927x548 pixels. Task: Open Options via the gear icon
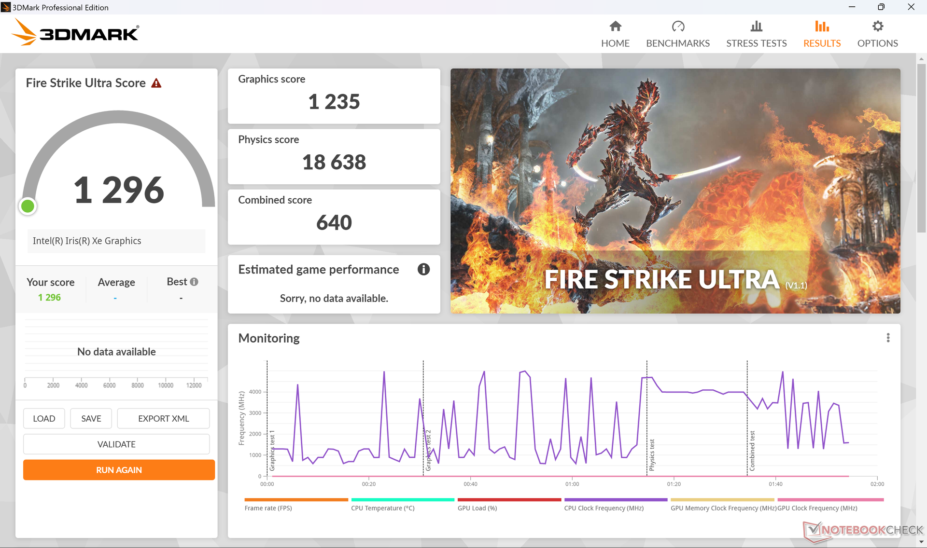(877, 27)
